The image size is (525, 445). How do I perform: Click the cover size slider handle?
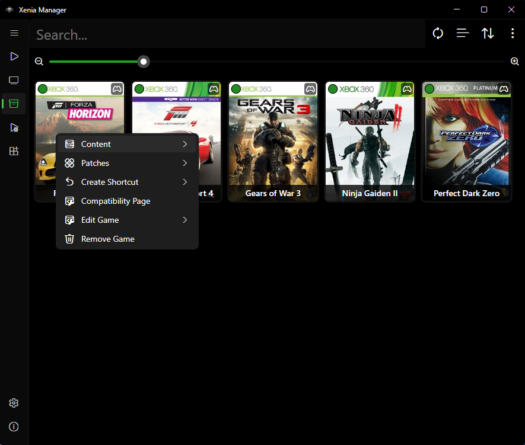click(x=144, y=62)
